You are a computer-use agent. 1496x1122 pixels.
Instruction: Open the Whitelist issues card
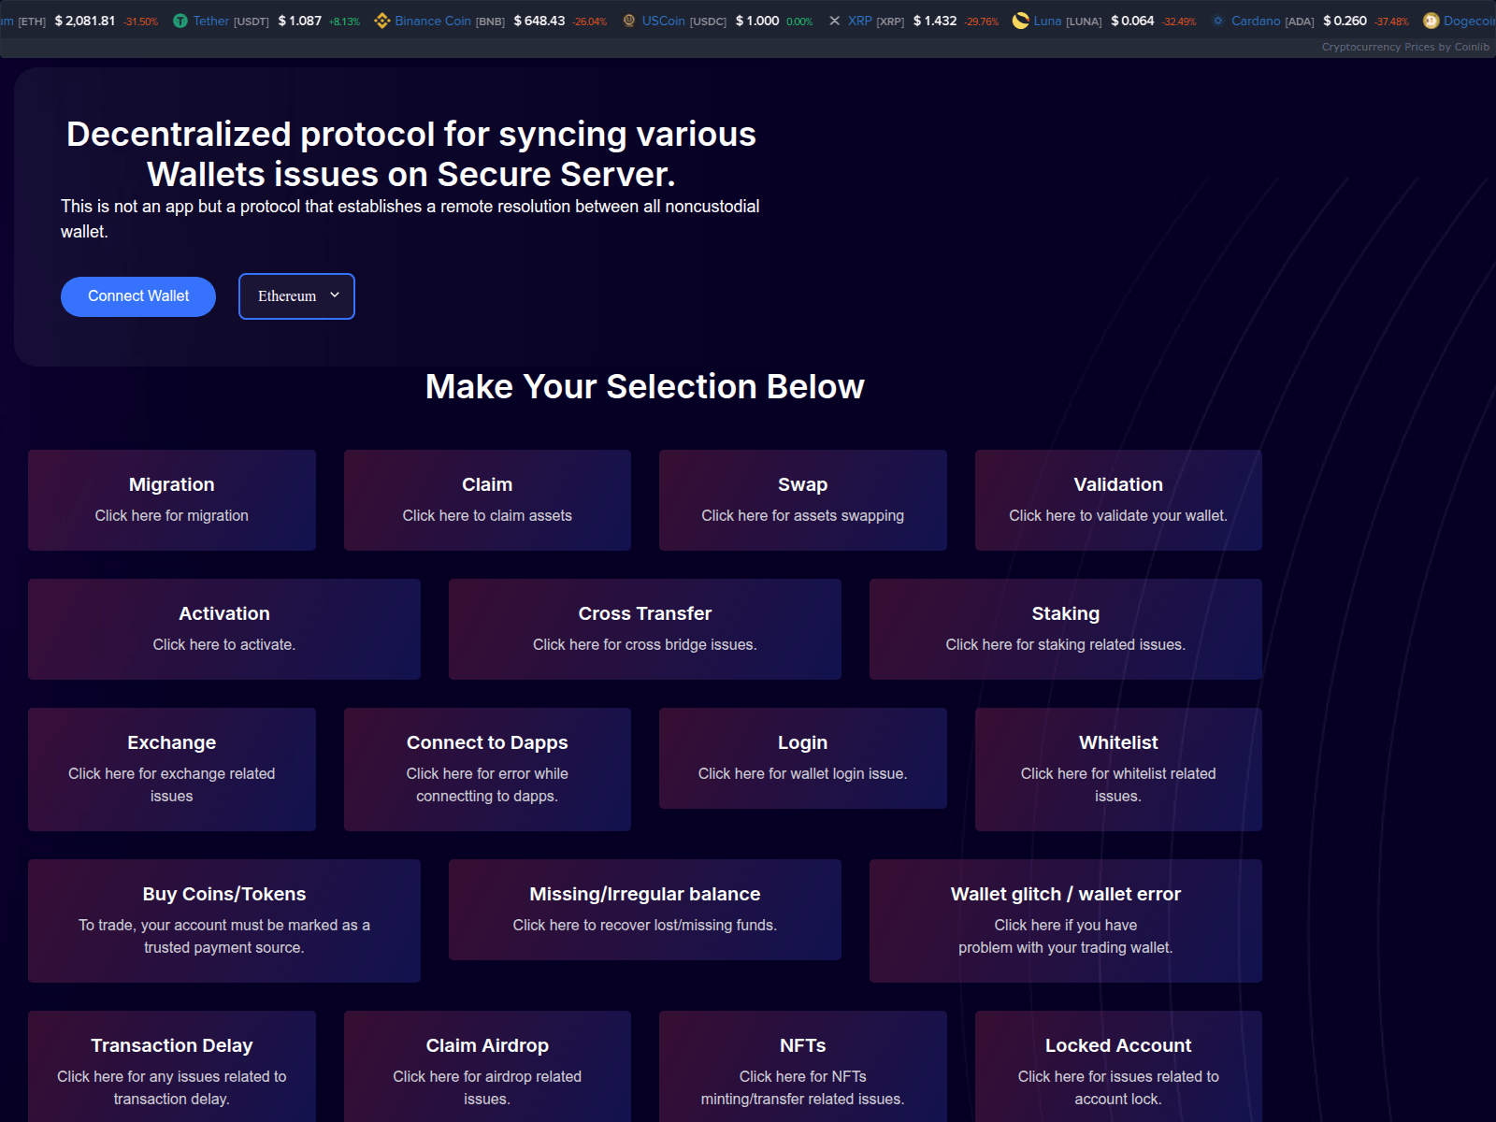[1118, 769]
